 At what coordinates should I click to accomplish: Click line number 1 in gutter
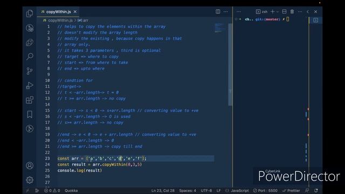click(49, 26)
